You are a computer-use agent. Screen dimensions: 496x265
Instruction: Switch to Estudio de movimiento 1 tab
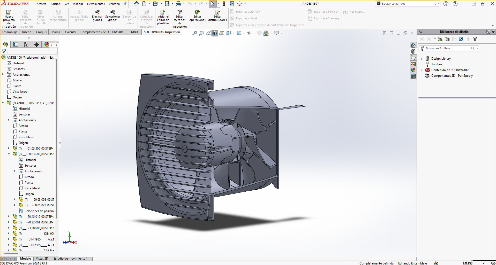[70, 259]
